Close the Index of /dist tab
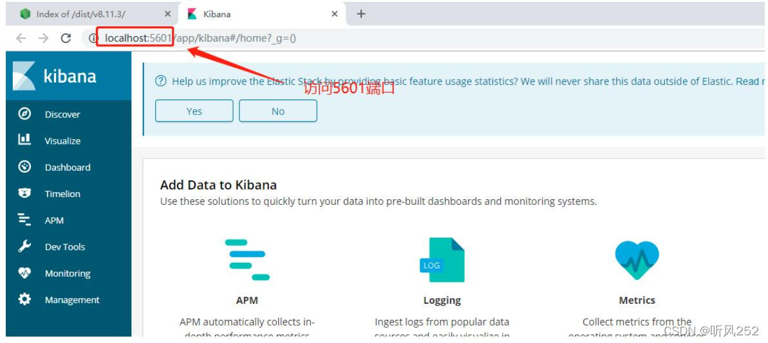Viewport: 768px width, 343px height. point(167,14)
